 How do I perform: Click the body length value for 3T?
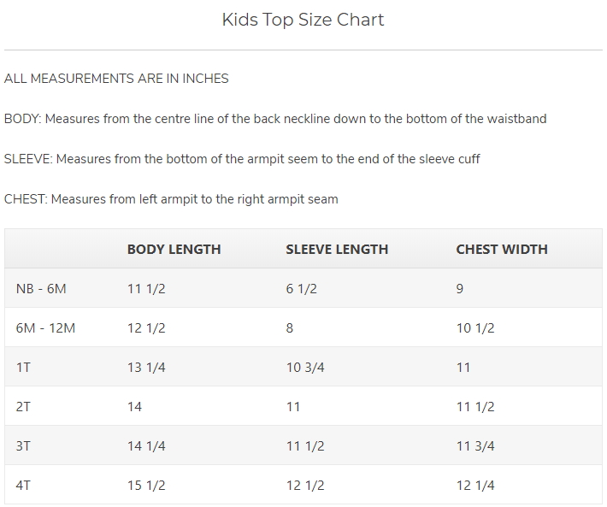(x=146, y=446)
